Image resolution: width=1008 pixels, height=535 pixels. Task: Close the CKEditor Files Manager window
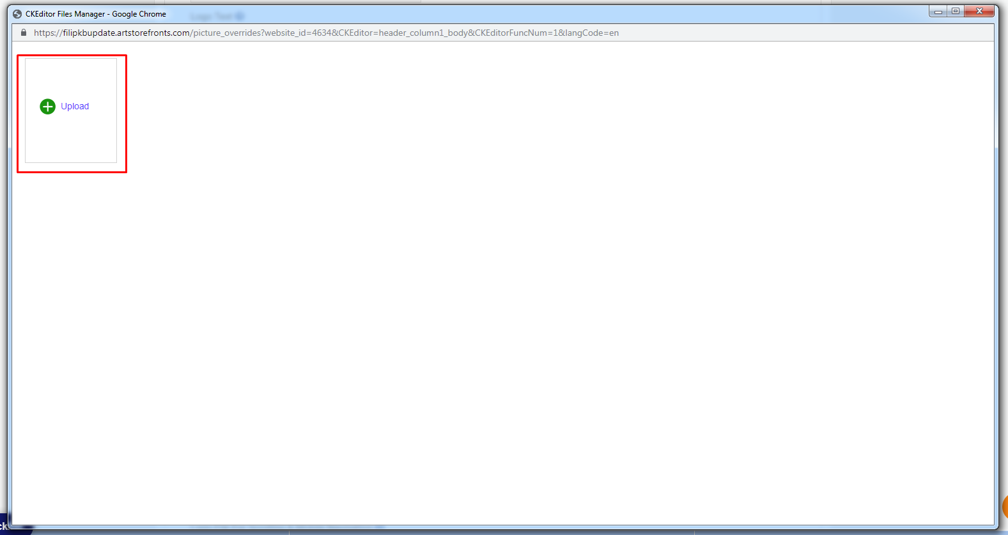(979, 12)
